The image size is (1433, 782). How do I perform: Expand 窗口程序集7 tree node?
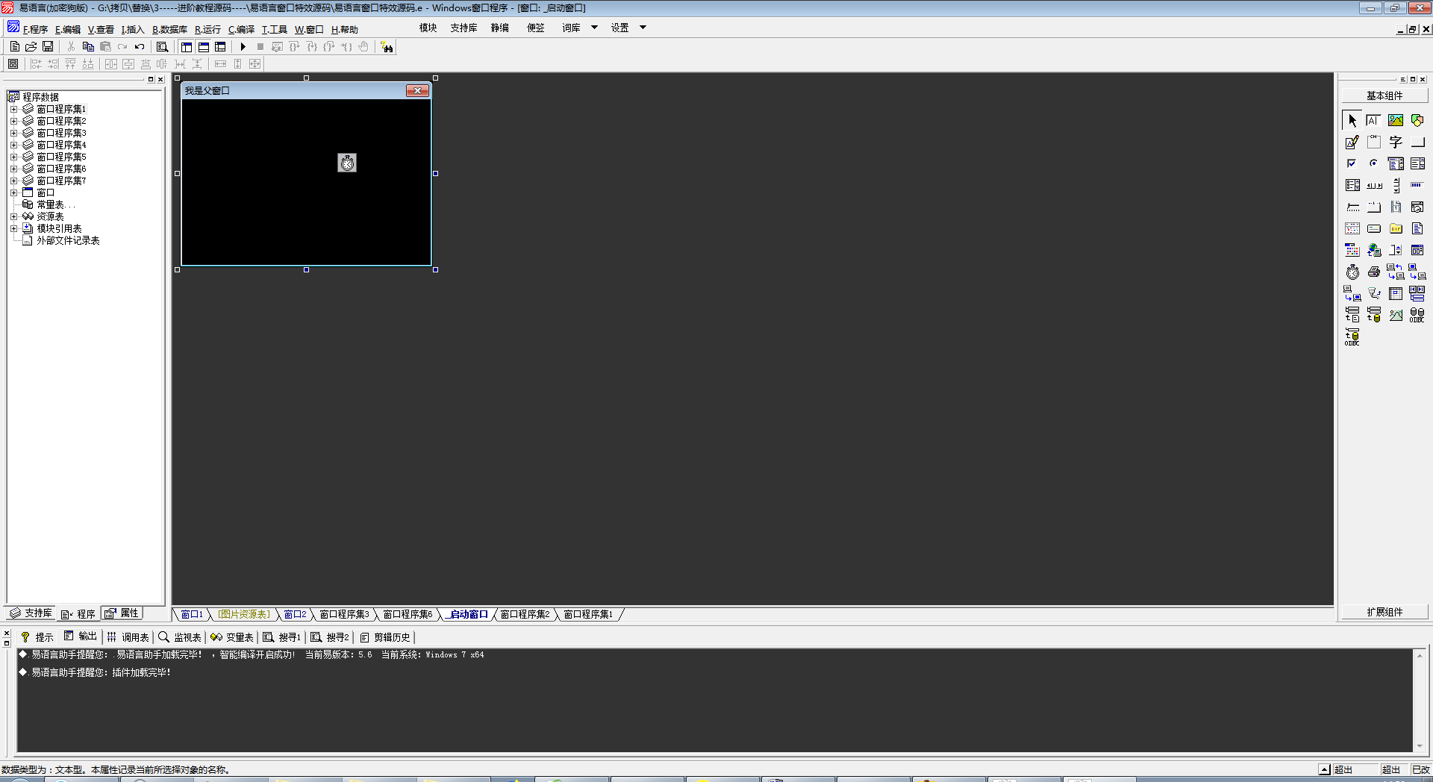(x=13, y=181)
